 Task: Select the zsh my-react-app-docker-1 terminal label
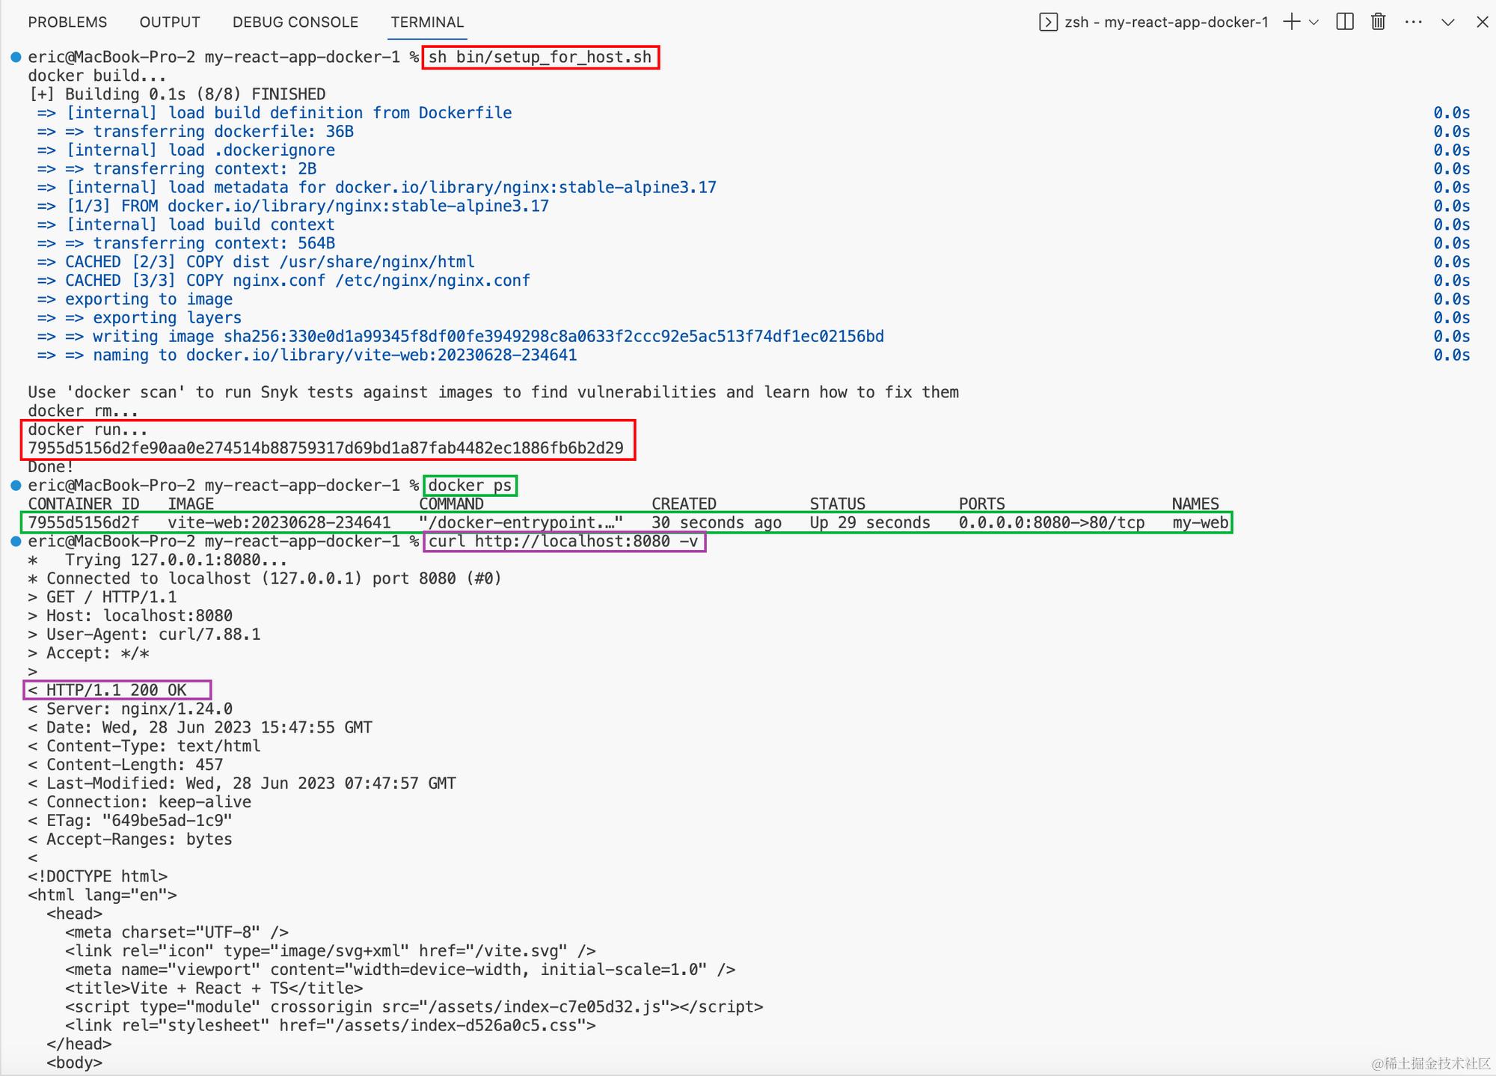(x=1166, y=22)
